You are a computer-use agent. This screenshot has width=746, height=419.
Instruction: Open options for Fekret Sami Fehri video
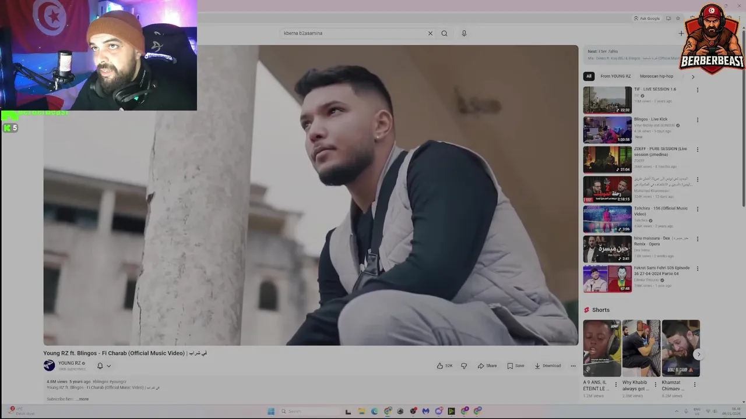click(698, 268)
